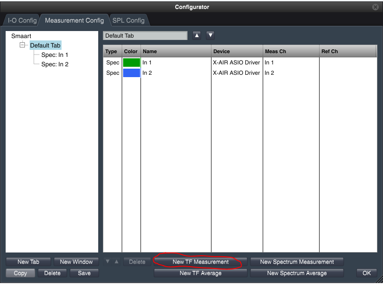
Task: Collapse the Default Tab tree node
Action: 22,46
